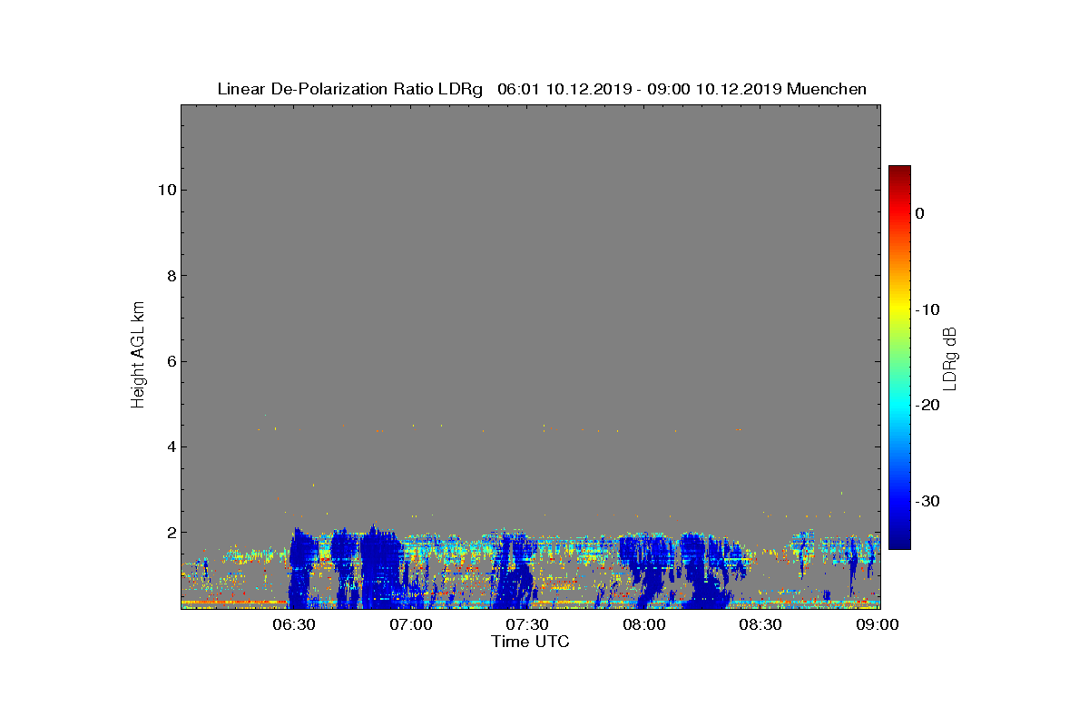The width and height of the screenshot is (1089, 726).
Task: Click the colorbar value -20
Action: click(x=927, y=405)
